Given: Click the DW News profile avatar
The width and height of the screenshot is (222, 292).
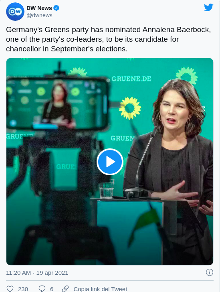Looking at the screenshot, I should [15, 12].
